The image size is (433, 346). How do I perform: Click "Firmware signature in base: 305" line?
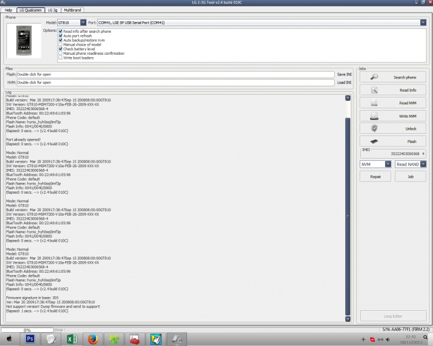pyautogui.click(x=32, y=298)
